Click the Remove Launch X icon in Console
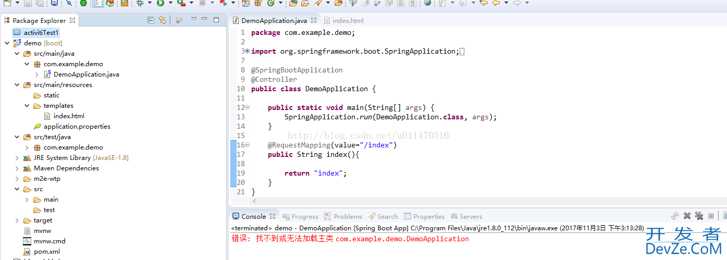 pyautogui.click(x=687, y=216)
